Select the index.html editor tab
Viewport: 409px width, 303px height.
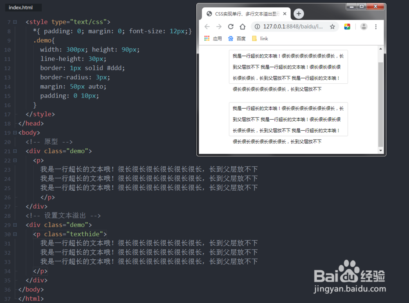pyautogui.click(x=23, y=8)
